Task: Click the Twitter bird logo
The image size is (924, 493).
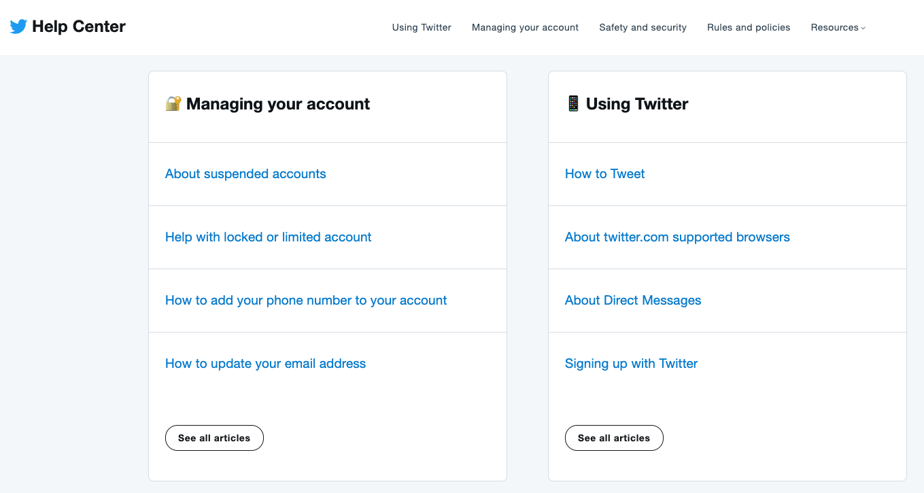Action: click(x=18, y=27)
